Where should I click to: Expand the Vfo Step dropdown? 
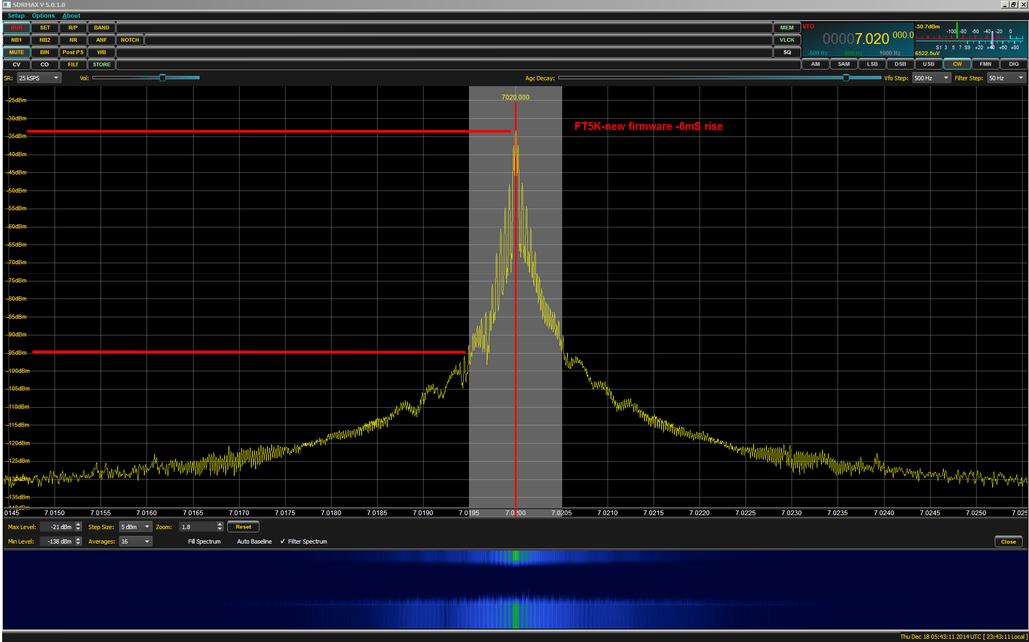(x=931, y=78)
